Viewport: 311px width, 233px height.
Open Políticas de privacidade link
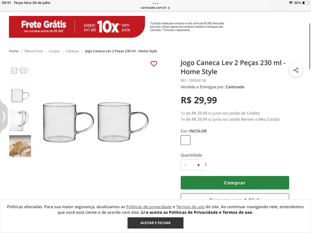point(149,206)
